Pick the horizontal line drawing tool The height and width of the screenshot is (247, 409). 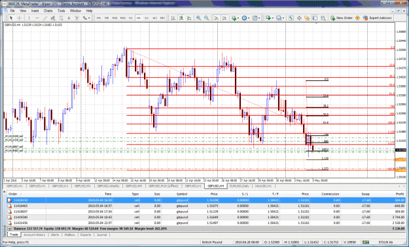pyautogui.click(x=37, y=18)
